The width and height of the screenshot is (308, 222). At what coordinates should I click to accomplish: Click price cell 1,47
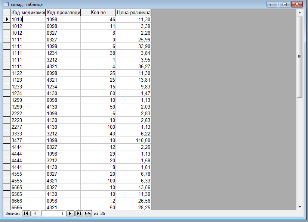[133, 93]
